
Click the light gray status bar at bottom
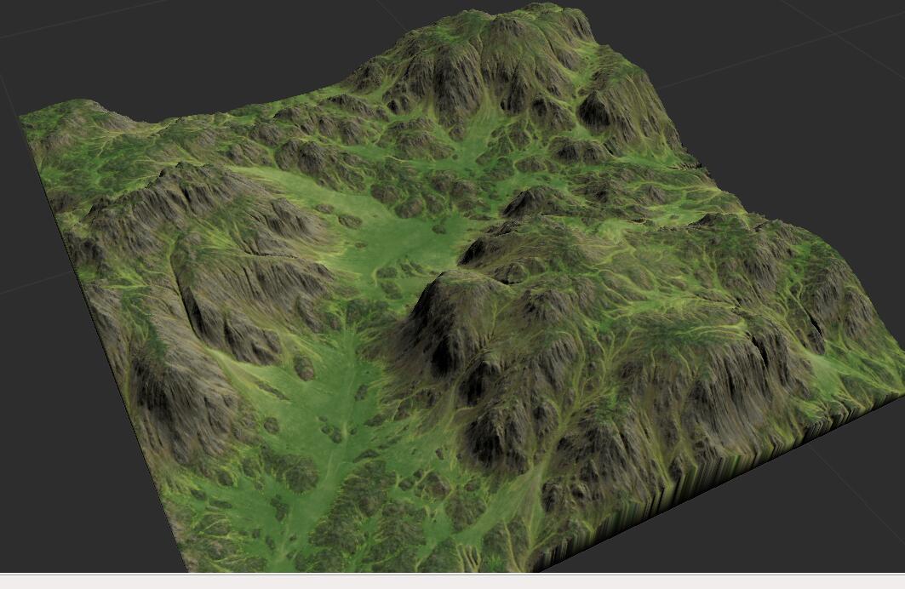[x=451, y=581]
